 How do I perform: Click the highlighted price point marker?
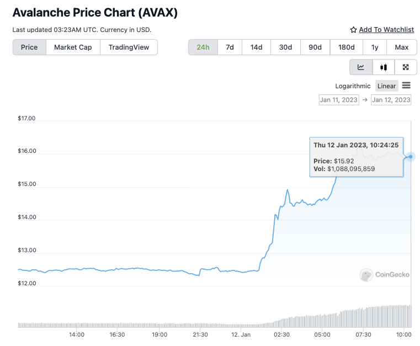[411, 157]
